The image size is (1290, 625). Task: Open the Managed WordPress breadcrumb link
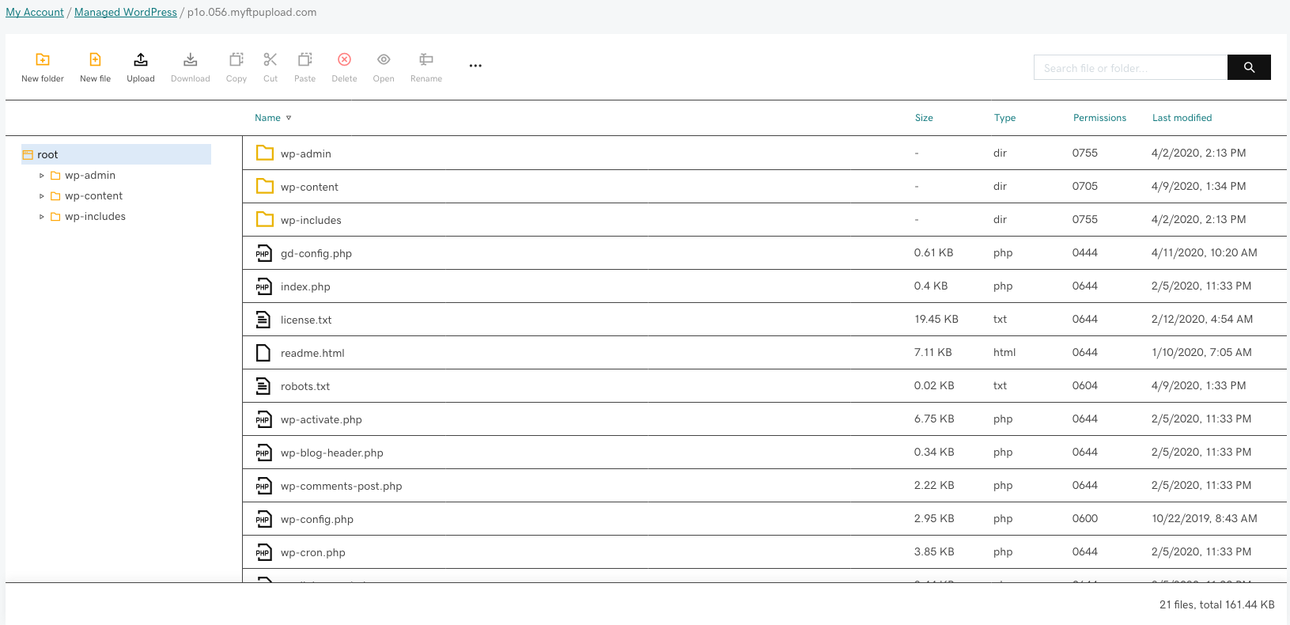126,13
